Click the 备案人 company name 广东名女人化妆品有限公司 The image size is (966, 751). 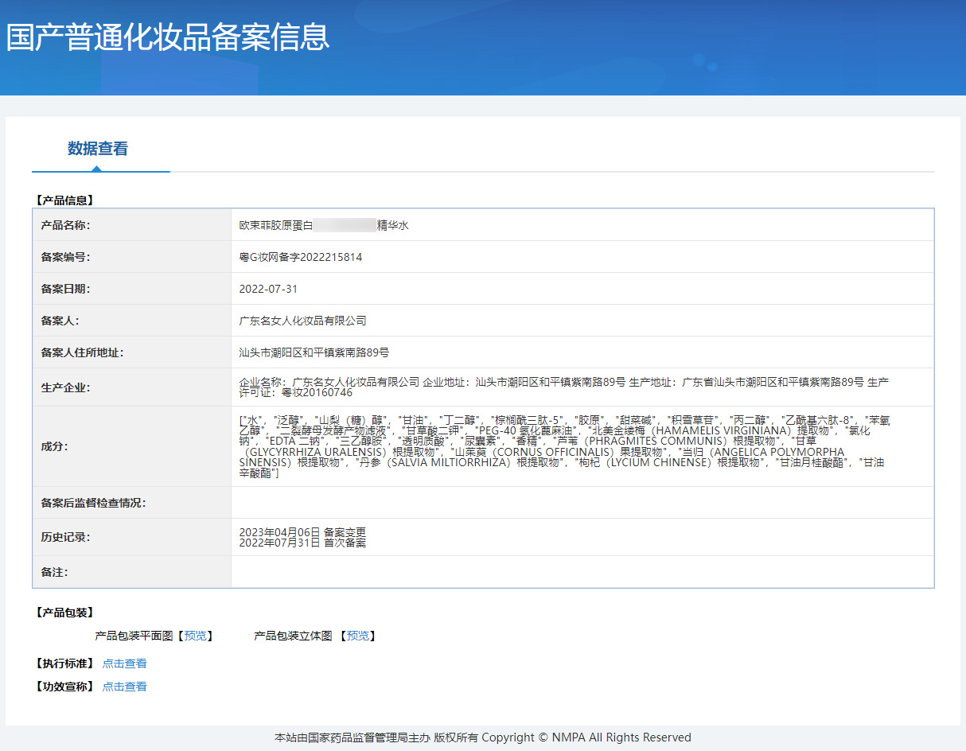point(302,321)
